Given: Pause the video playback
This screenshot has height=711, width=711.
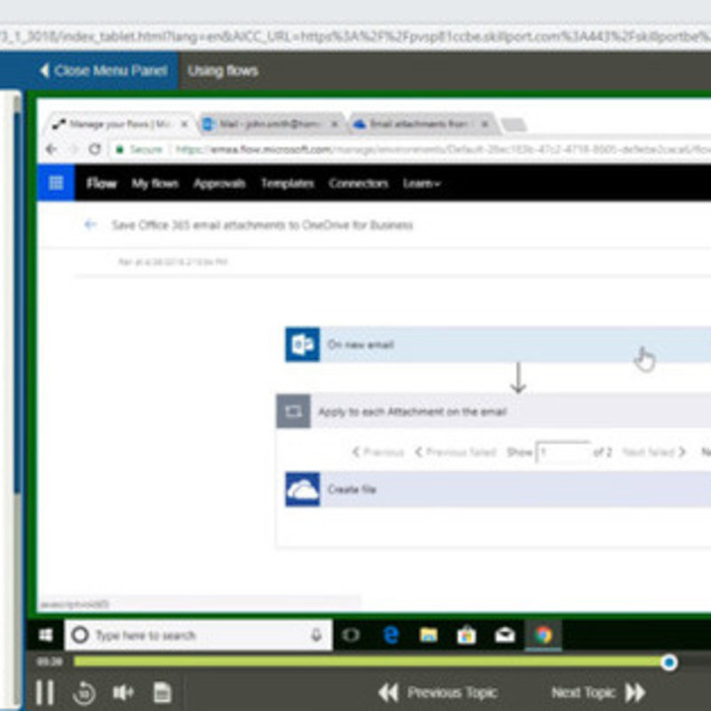Looking at the screenshot, I should tap(45, 693).
